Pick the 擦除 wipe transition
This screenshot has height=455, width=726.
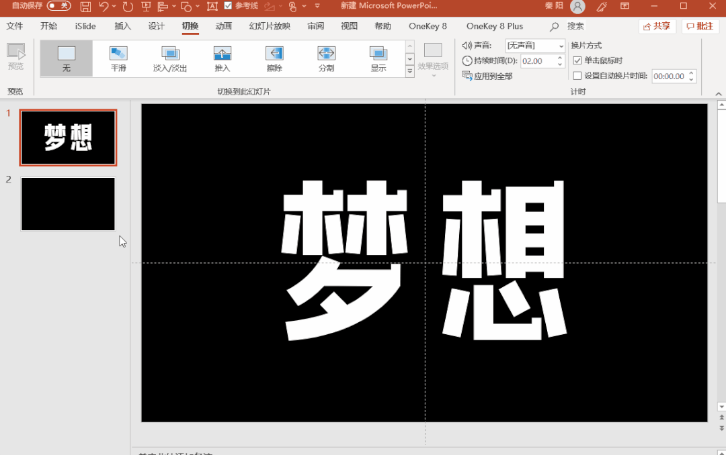tap(274, 59)
